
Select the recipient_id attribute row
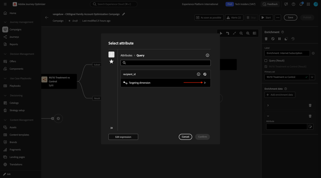click(165, 74)
